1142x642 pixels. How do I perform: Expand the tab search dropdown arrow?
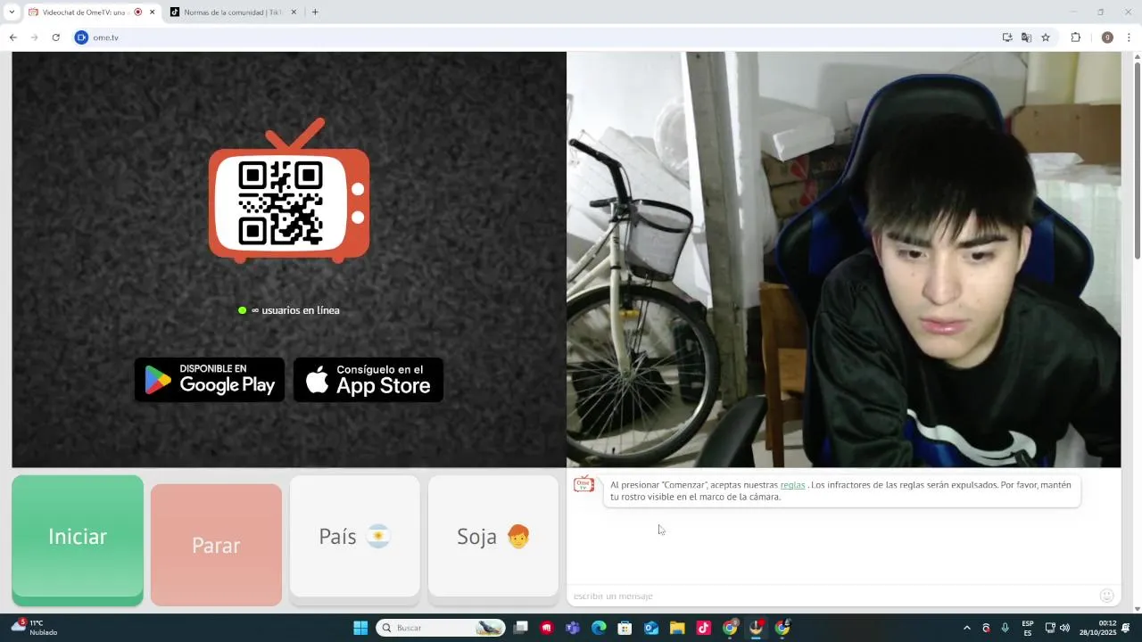click(x=11, y=12)
